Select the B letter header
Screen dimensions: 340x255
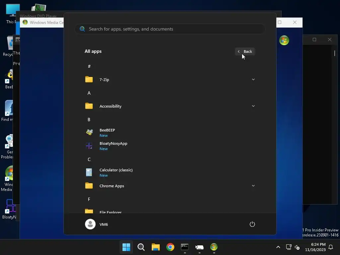coord(89,120)
